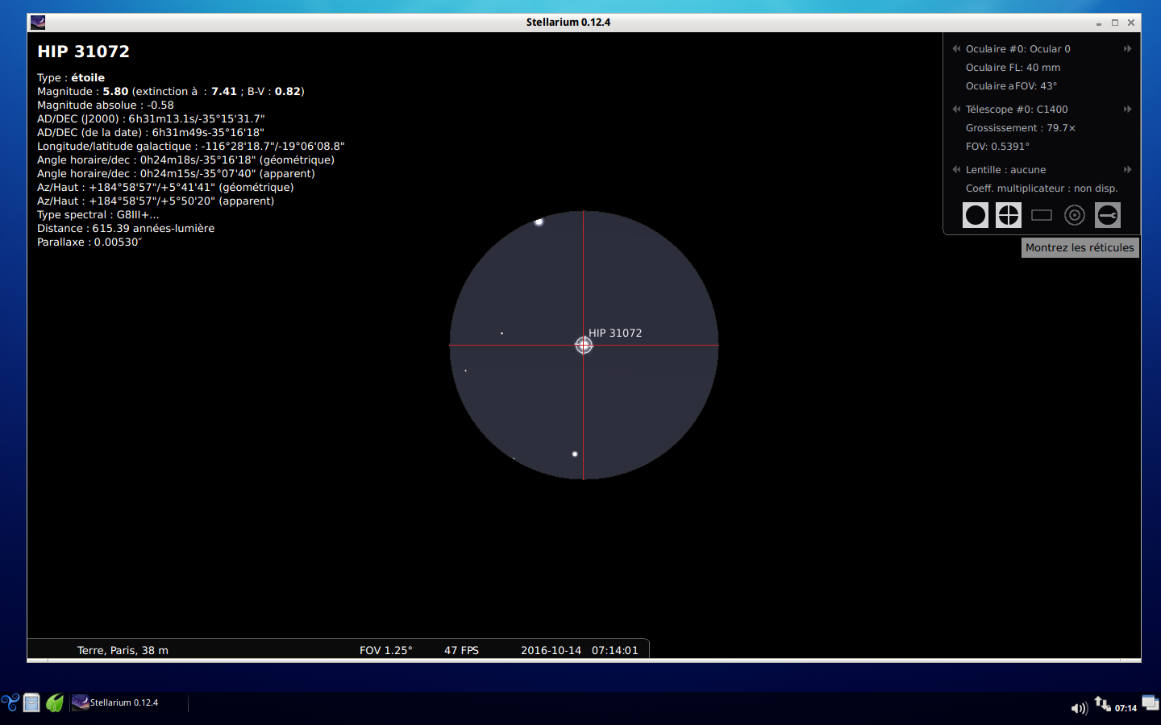Click the Type spectral : G8III+... line
This screenshot has height=725, width=1161.
pyautogui.click(x=98, y=215)
